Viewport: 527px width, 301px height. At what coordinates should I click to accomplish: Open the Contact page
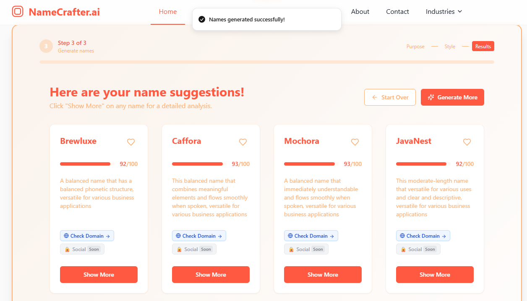click(x=397, y=12)
